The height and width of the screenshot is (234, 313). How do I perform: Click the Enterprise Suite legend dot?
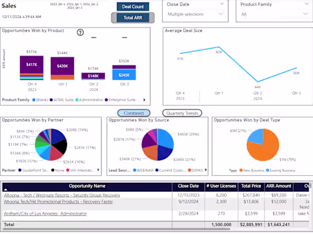(x=106, y=100)
